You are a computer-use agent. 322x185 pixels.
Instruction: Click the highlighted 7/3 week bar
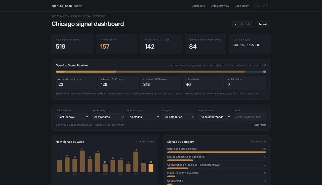tap(151, 168)
